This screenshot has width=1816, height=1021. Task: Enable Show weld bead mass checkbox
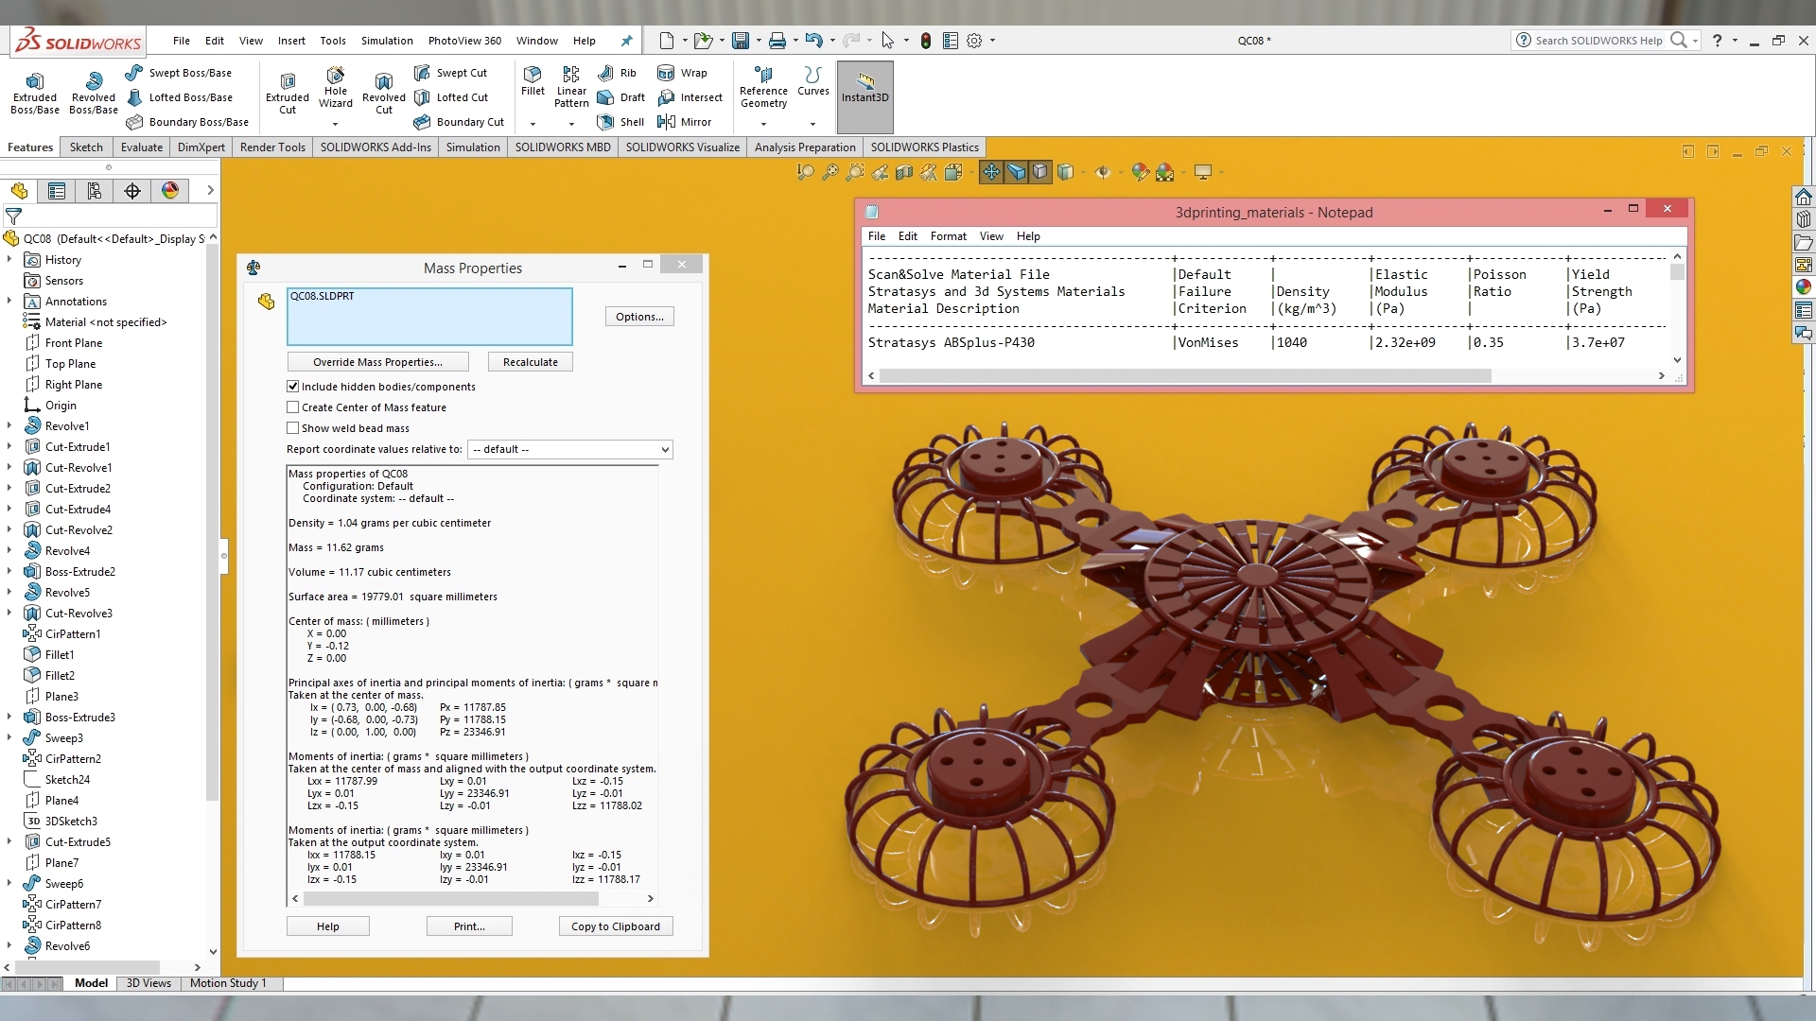pos(293,428)
